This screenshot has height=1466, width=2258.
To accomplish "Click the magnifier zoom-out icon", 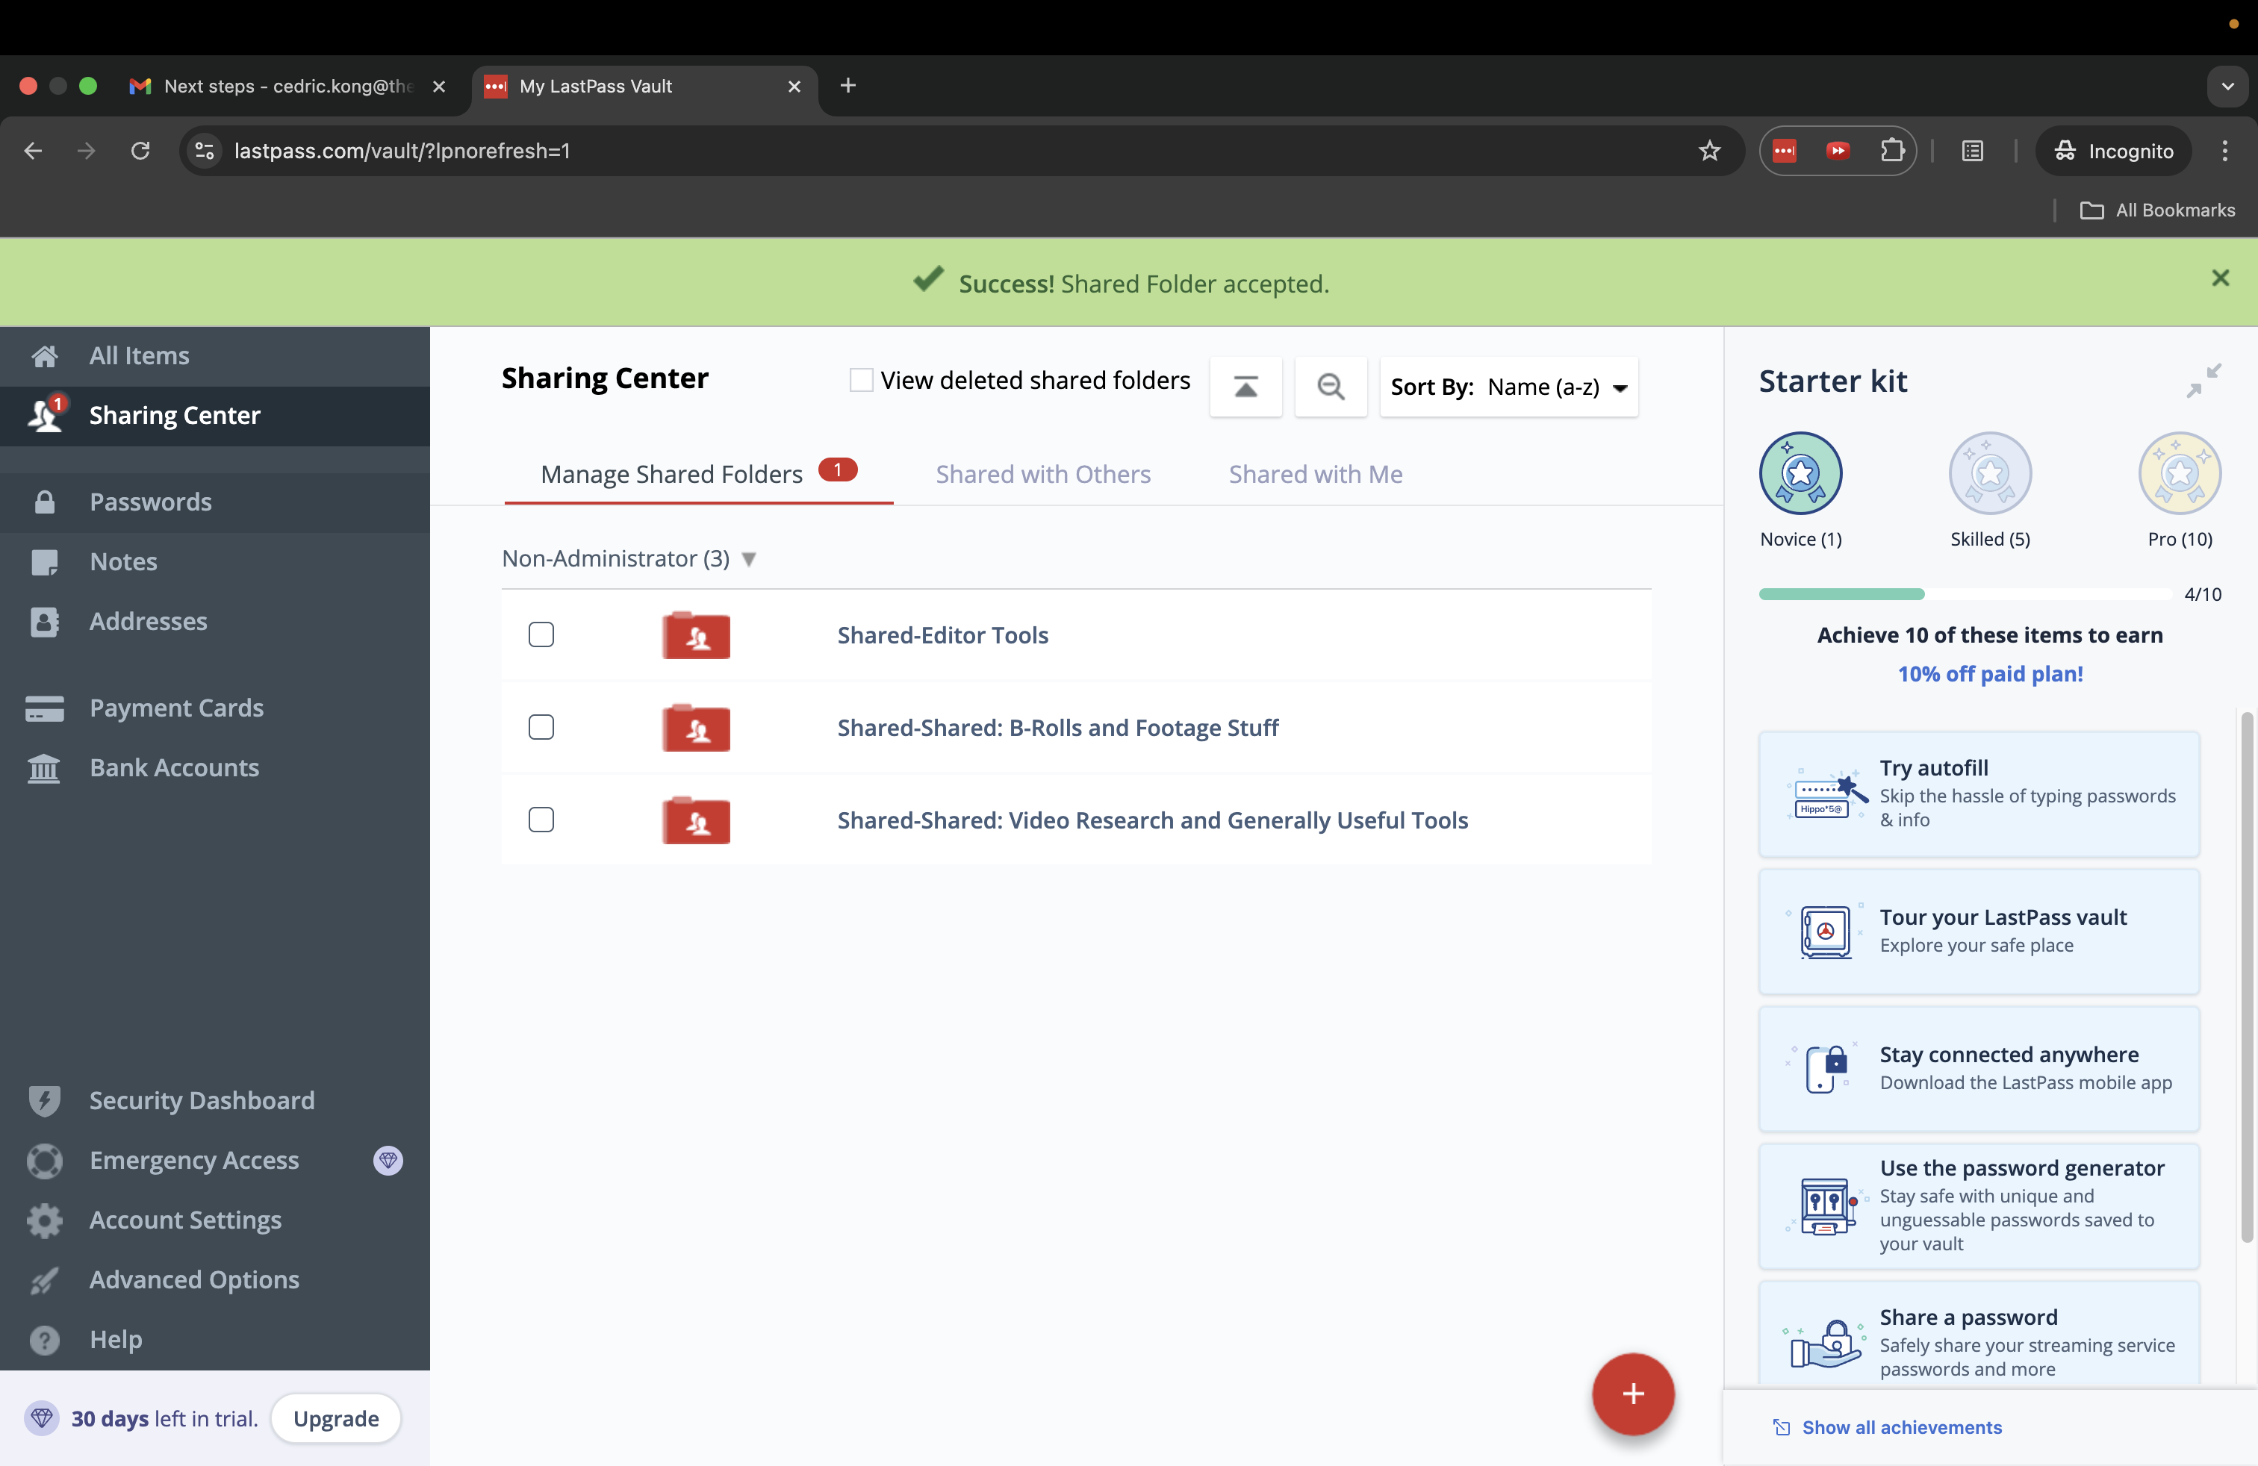I will 1330,386.
